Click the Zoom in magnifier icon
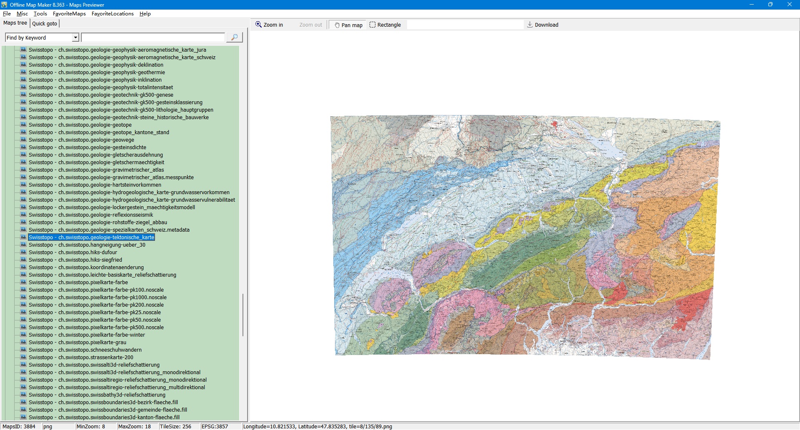This screenshot has height=430, width=800. coord(258,25)
